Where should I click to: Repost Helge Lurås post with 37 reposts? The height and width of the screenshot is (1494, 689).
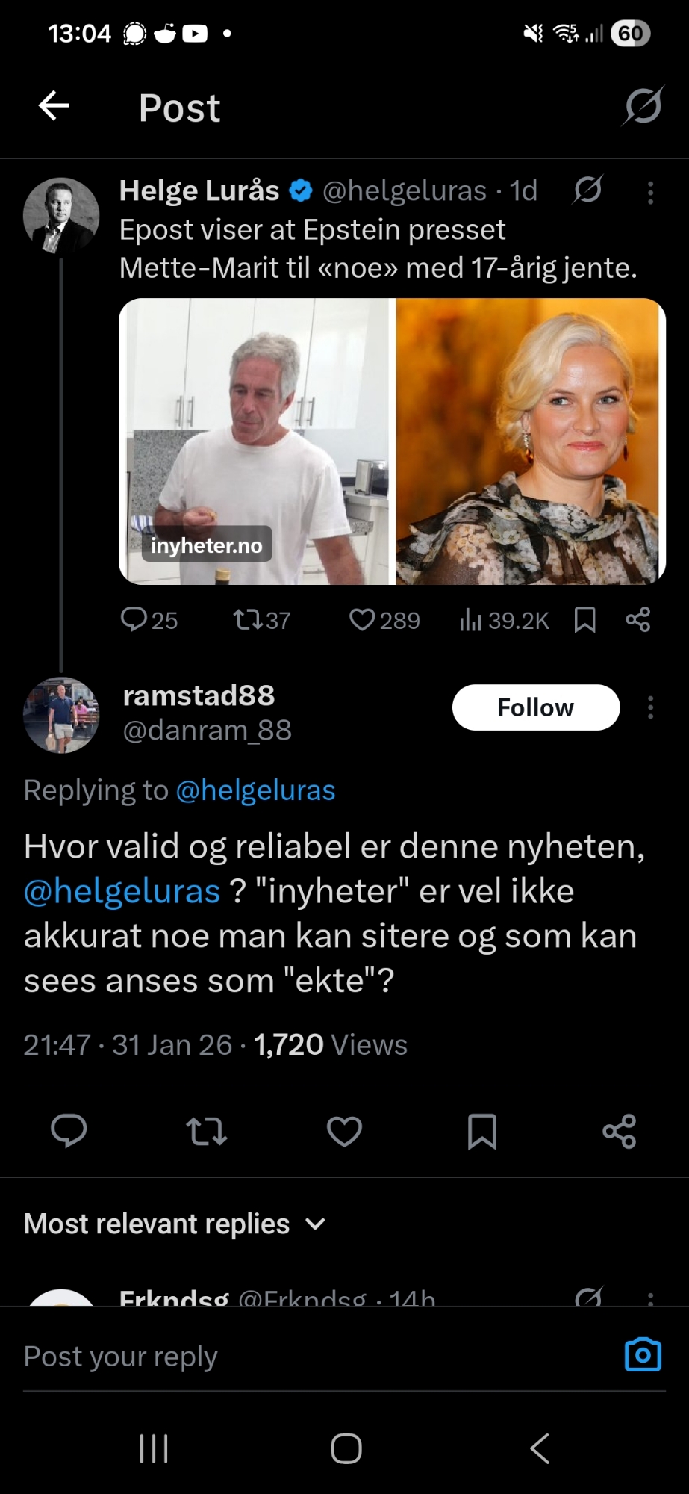(261, 620)
